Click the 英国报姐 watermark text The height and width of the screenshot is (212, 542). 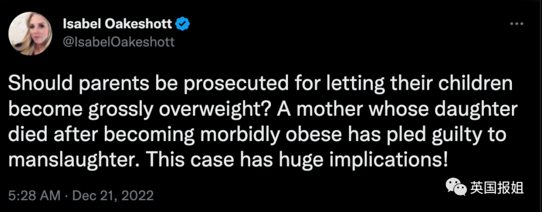click(497, 187)
